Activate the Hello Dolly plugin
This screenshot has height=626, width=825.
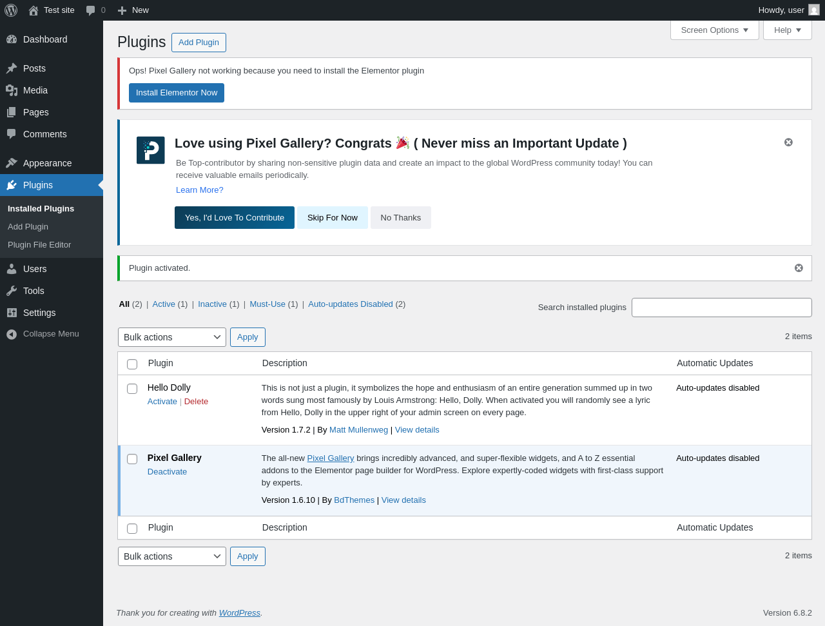coord(162,402)
